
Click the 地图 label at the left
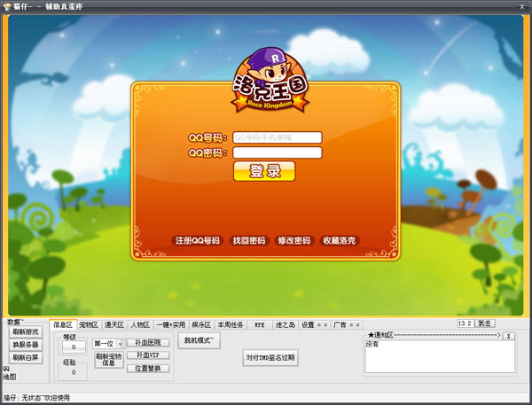10,377
